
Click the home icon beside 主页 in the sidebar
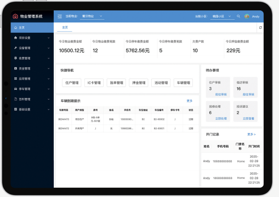pyautogui.click(x=15, y=27)
